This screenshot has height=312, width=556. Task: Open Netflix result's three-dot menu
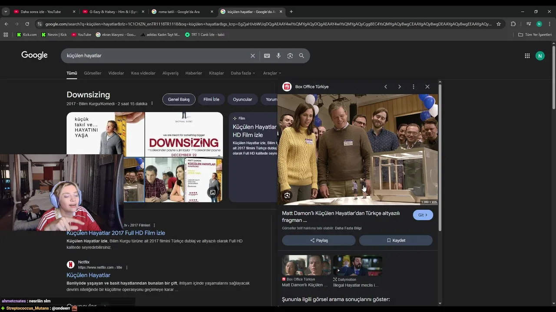pyautogui.click(x=127, y=267)
